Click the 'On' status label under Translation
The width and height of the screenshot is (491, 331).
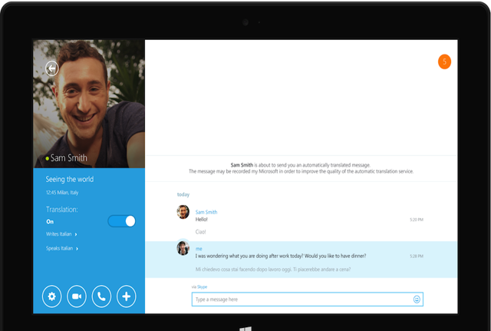click(50, 222)
